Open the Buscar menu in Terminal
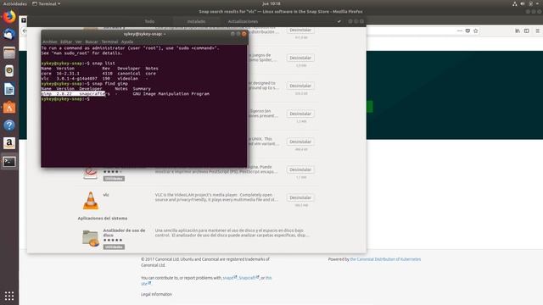The height and width of the screenshot is (305, 543). [92, 42]
